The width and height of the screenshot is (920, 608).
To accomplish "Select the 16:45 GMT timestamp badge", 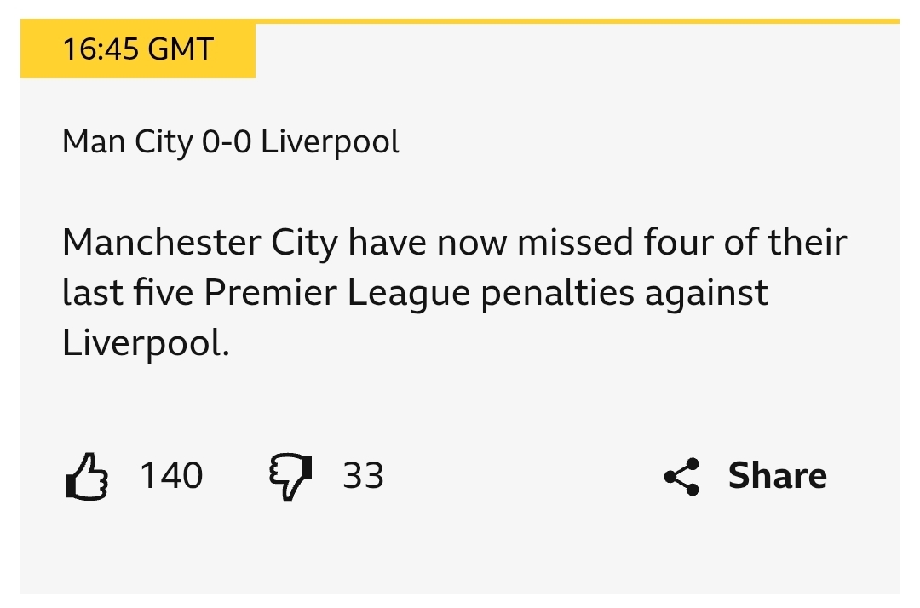I will (x=137, y=49).
